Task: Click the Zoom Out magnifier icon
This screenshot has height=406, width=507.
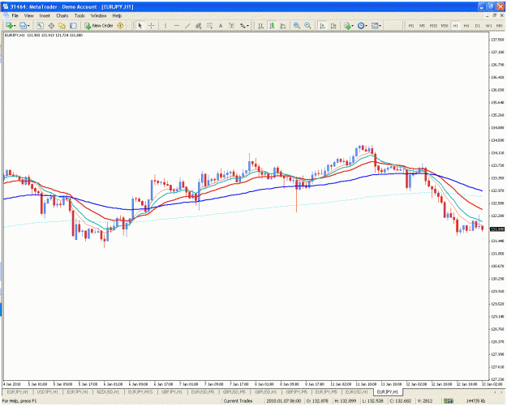Action: (307, 25)
